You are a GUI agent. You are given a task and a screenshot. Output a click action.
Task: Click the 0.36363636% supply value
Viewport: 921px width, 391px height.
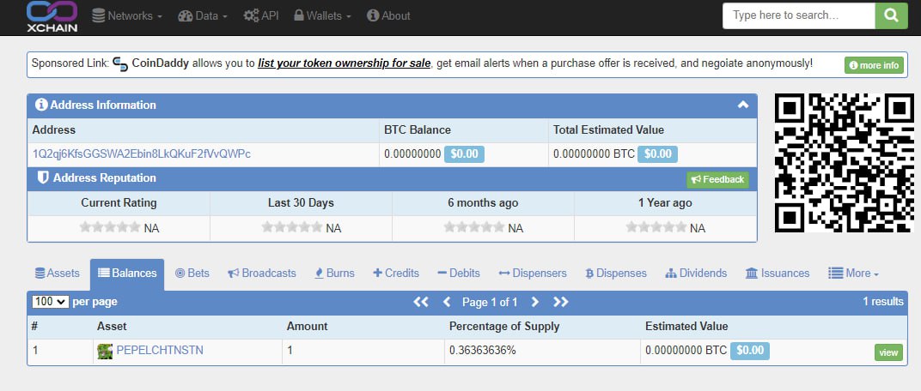point(483,351)
